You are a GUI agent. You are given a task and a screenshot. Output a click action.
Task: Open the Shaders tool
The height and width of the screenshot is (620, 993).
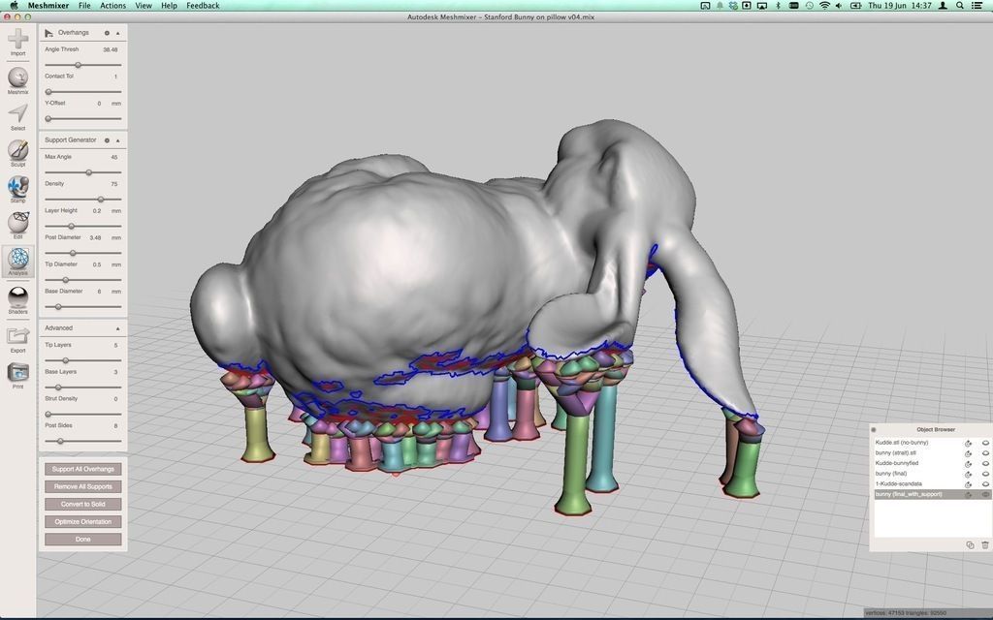click(x=17, y=300)
